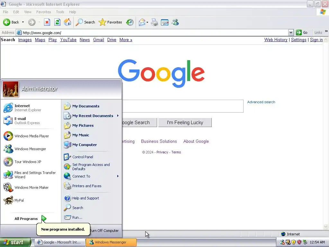Open All Programs green arrow

click(x=44, y=219)
